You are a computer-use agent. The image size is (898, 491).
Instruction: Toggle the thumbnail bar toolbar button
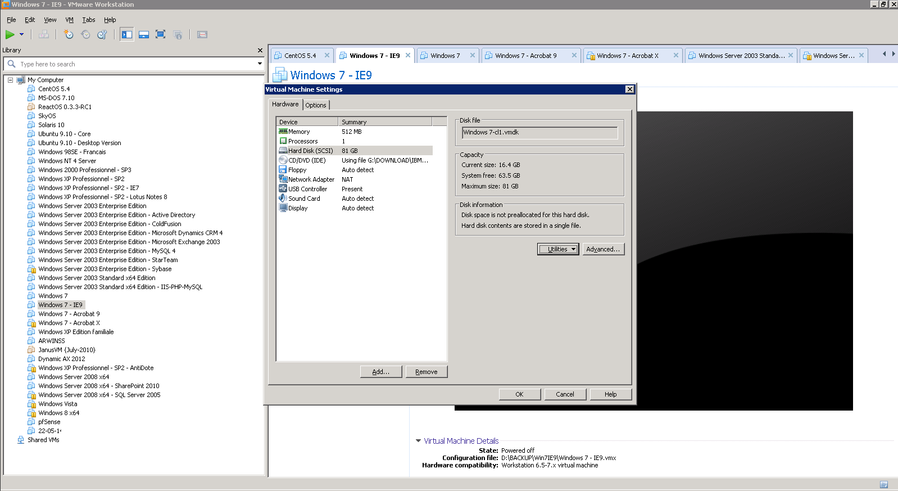pos(144,35)
